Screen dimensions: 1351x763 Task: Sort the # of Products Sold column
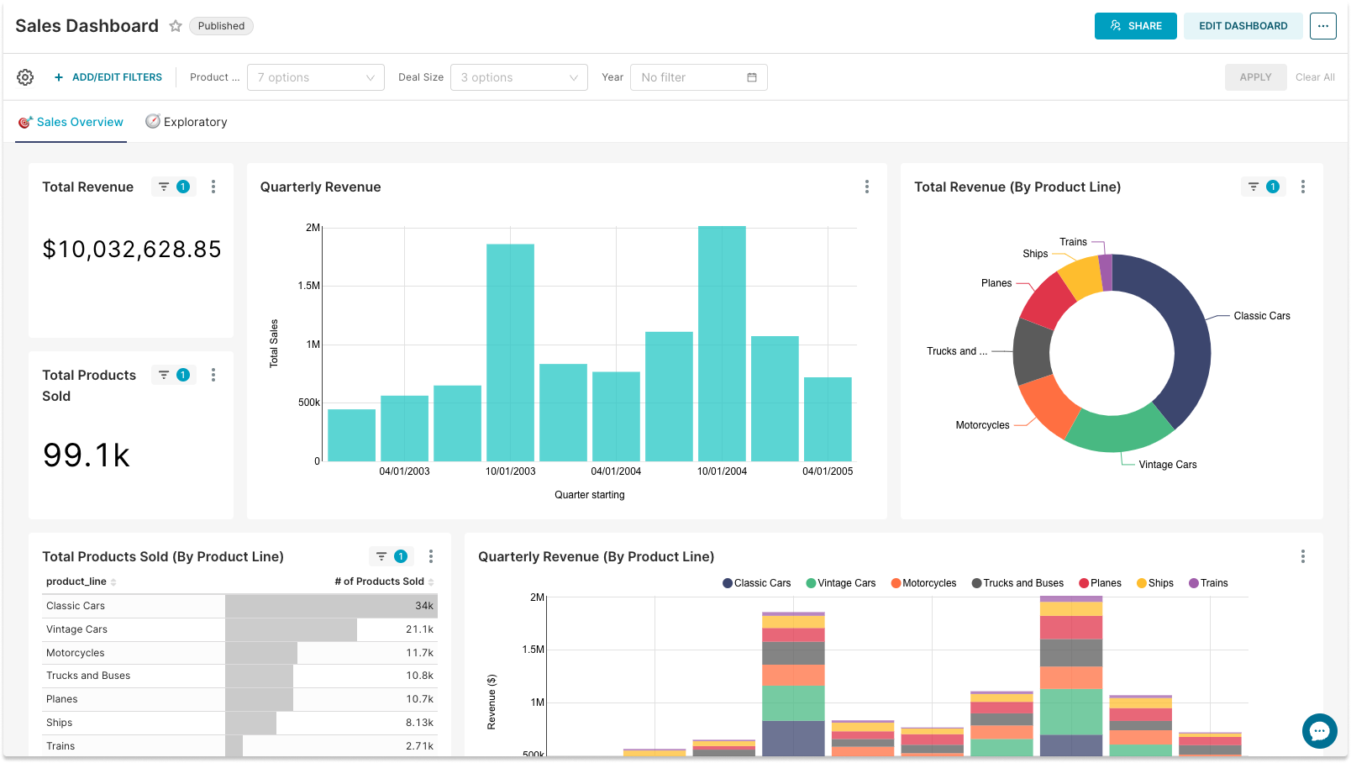coord(429,581)
